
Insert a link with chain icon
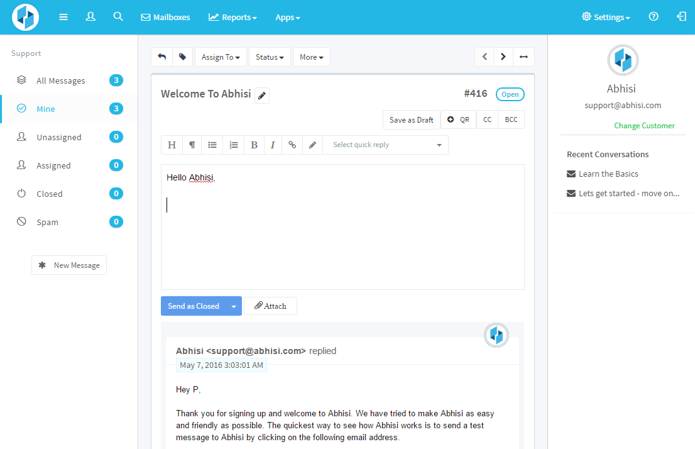pos(292,145)
